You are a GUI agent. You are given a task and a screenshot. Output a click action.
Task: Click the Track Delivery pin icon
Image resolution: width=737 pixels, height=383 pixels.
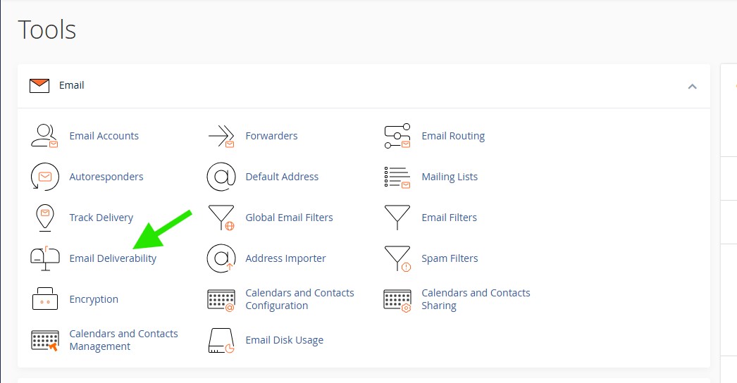44,218
